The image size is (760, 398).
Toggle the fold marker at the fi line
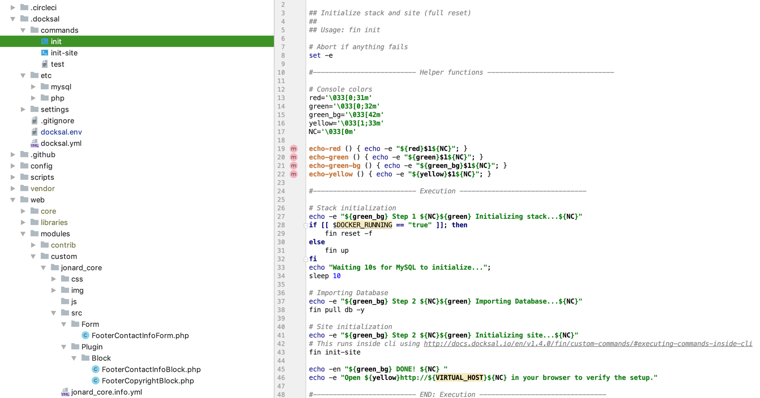pos(306,259)
